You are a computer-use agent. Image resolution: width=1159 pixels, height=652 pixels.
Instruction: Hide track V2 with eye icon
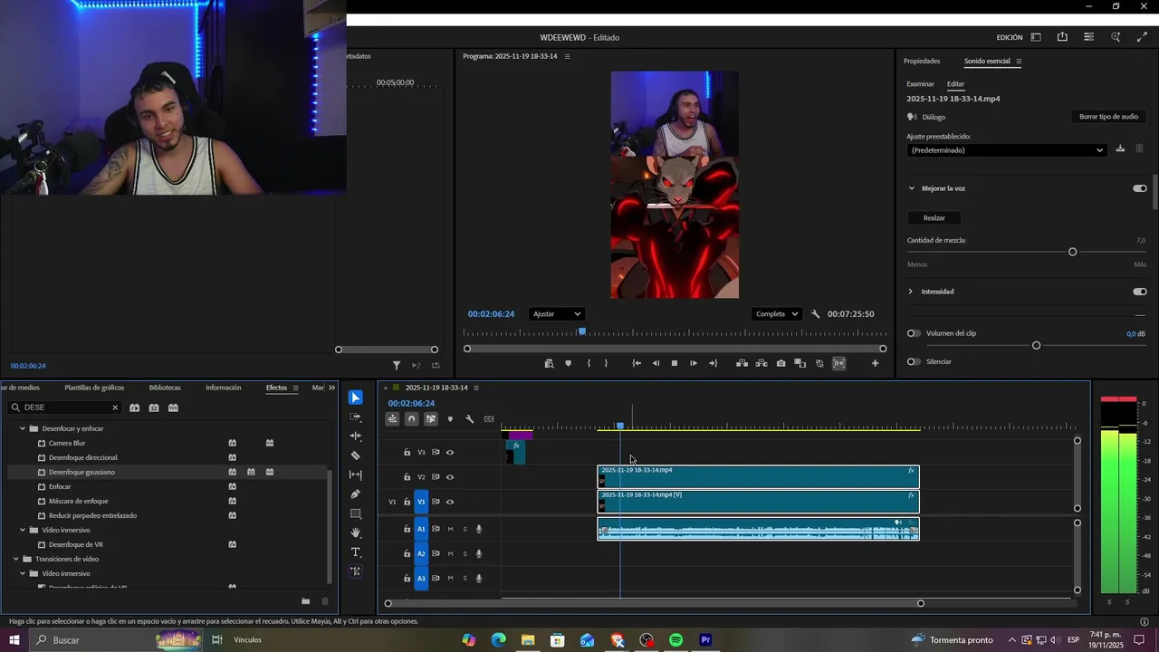coord(450,477)
